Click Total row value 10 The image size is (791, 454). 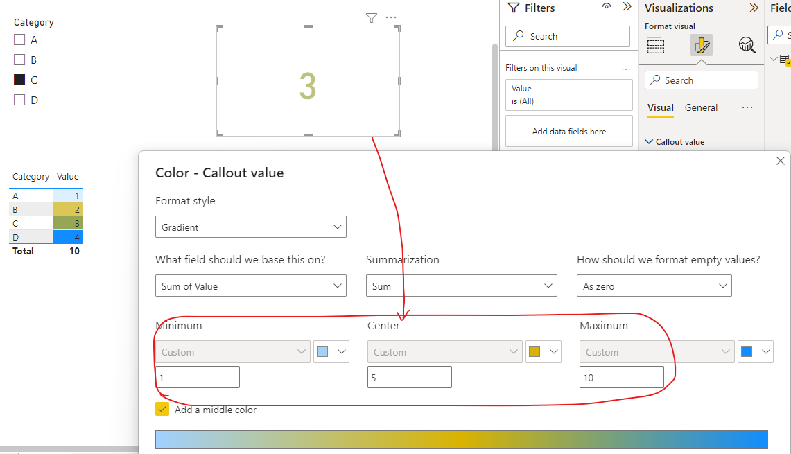point(74,251)
